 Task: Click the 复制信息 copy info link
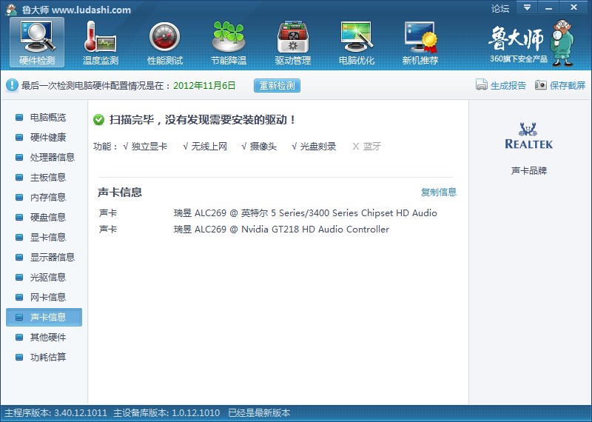pos(439,192)
